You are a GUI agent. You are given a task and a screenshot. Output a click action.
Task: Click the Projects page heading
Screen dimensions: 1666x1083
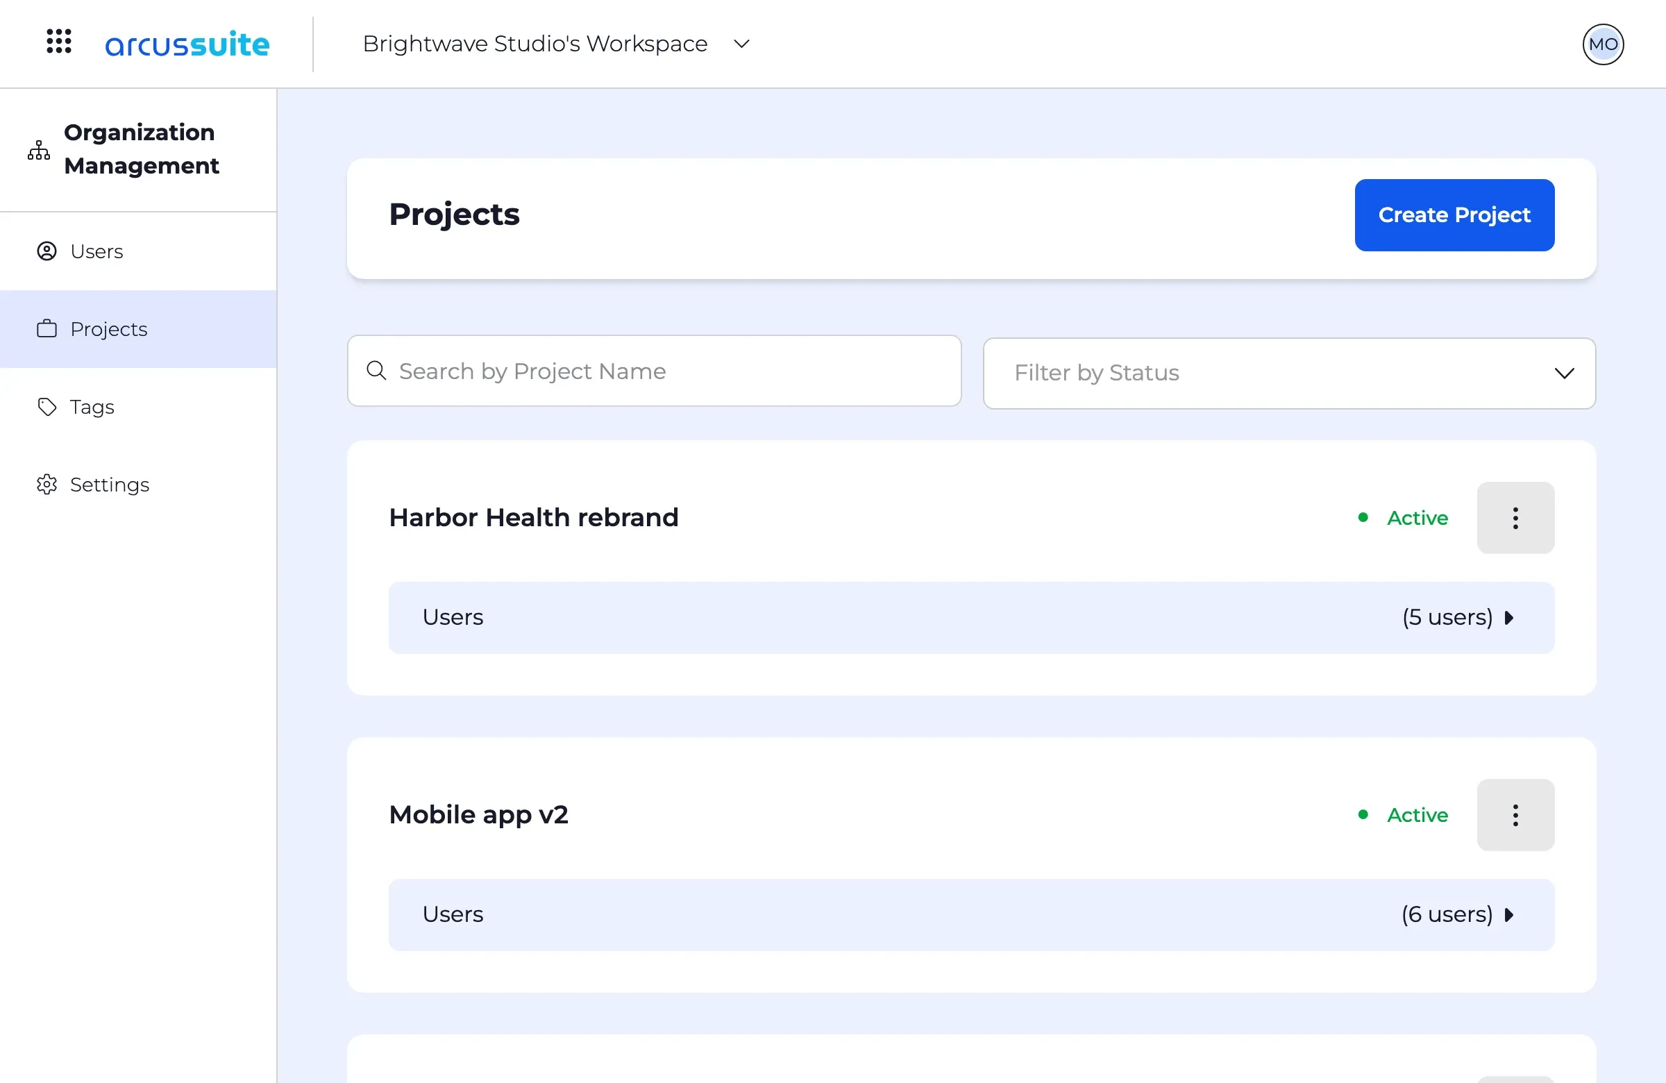click(453, 215)
